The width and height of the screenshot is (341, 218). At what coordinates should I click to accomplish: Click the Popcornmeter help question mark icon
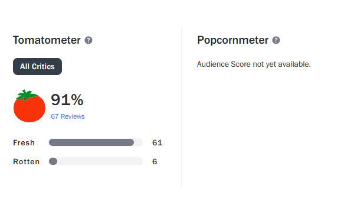tap(276, 40)
